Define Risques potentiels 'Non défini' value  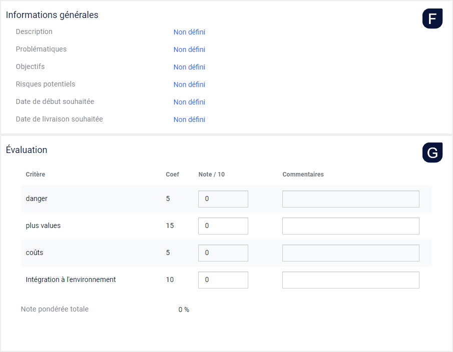point(189,84)
